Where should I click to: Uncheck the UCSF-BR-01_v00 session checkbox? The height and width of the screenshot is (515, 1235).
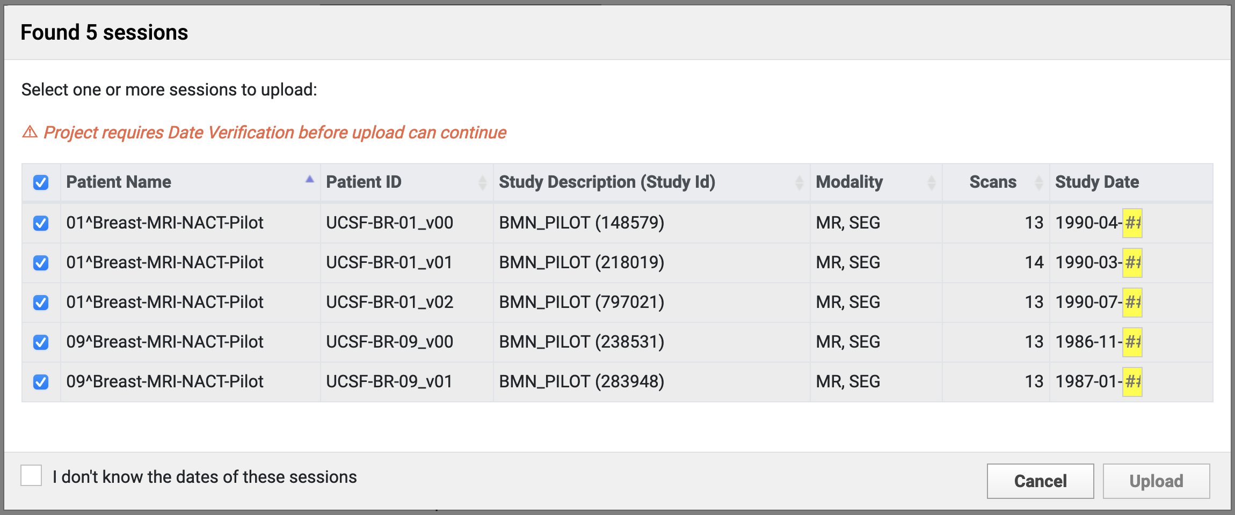[41, 223]
